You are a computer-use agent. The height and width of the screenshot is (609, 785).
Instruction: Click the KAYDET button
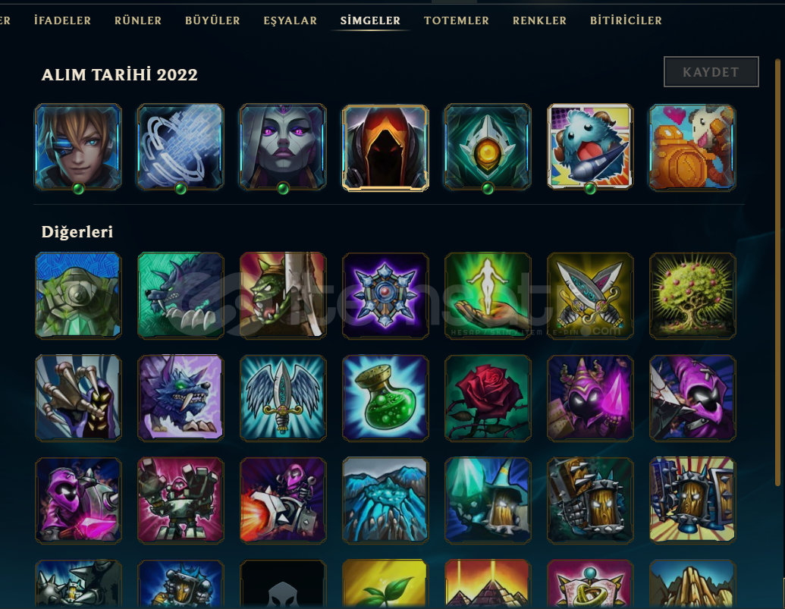tap(711, 71)
